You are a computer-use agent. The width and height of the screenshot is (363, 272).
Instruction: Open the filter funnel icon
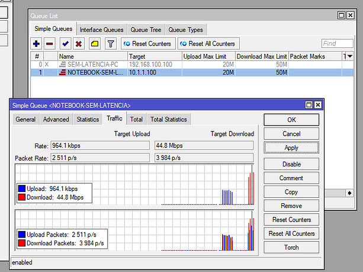(x=110, y=44)
